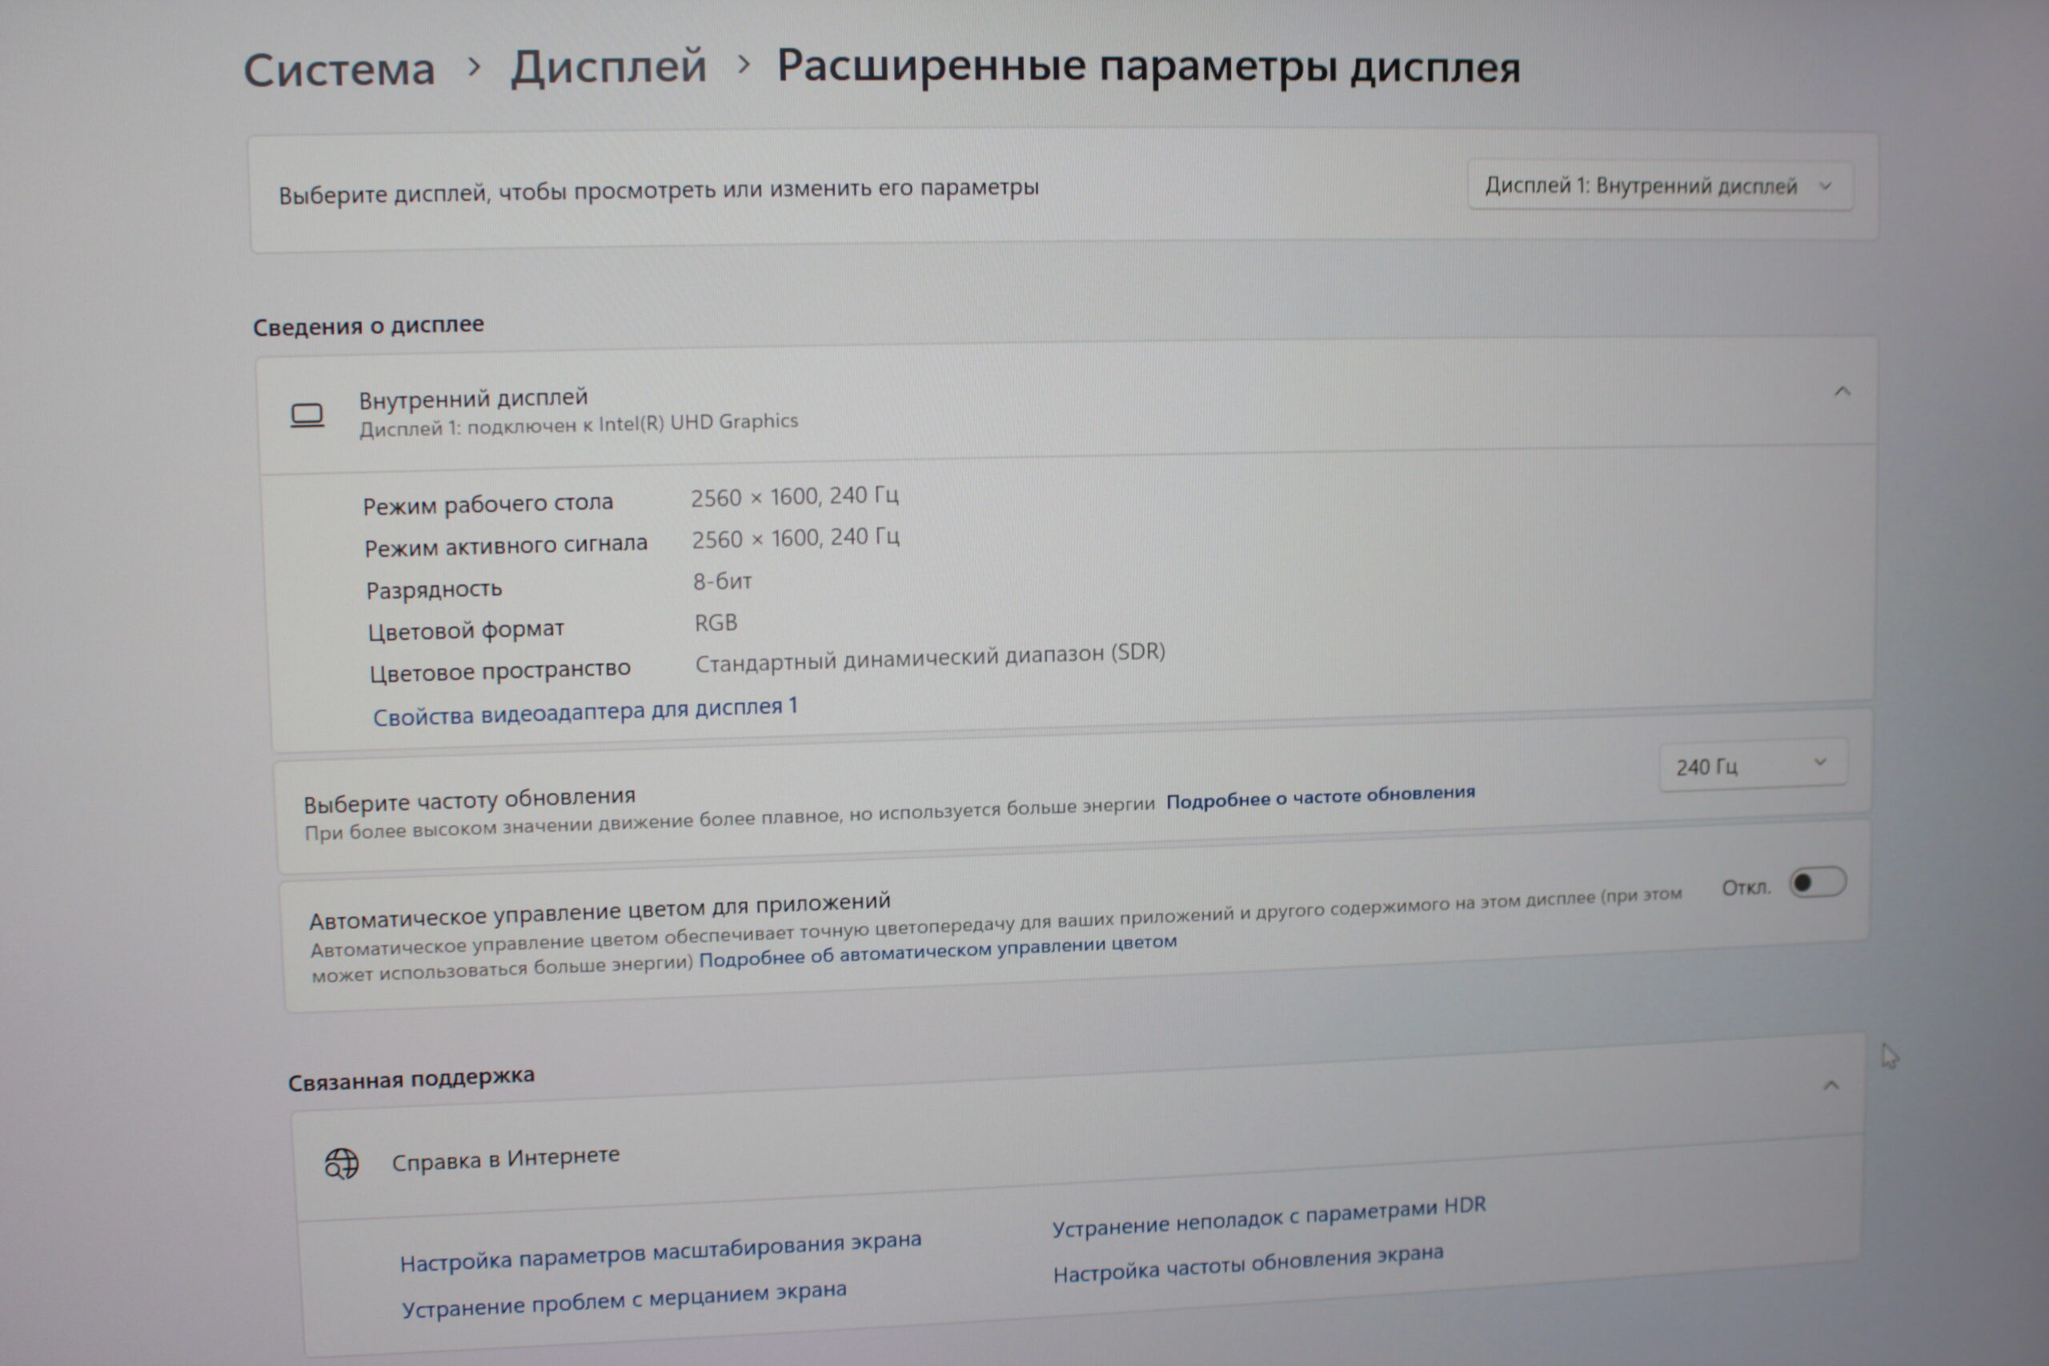Open Настройка частоты обновления экрана link
Viewport: 2049px width, 1366px height.
pos(1248,1264)
